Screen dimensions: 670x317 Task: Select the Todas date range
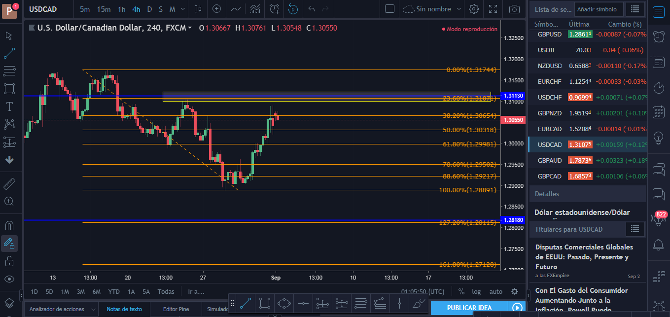(166, 291)
